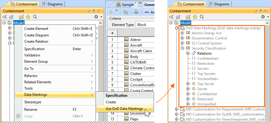Click Rename in the context menu
The width and height of the screenshot is (271, 123).
tap(31, 110)
